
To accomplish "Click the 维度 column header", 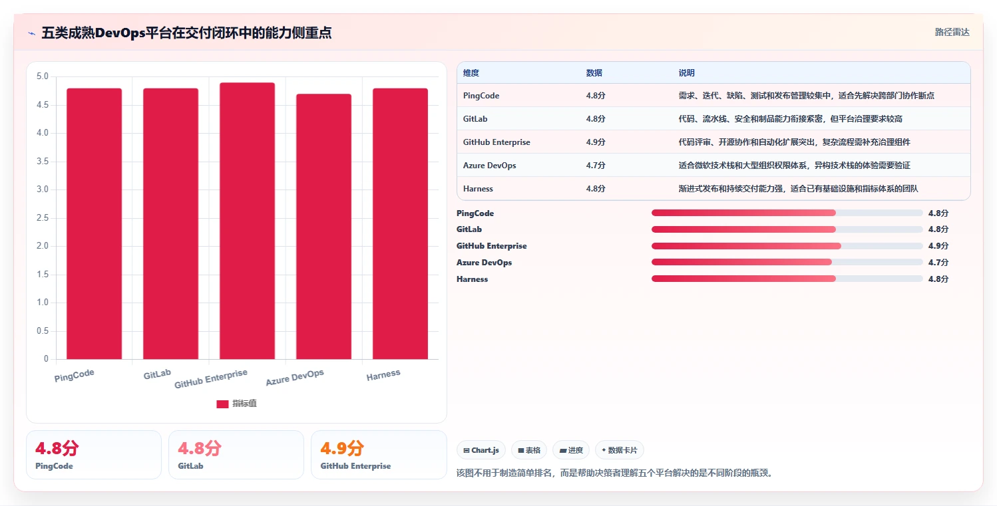I will [471, 73].
